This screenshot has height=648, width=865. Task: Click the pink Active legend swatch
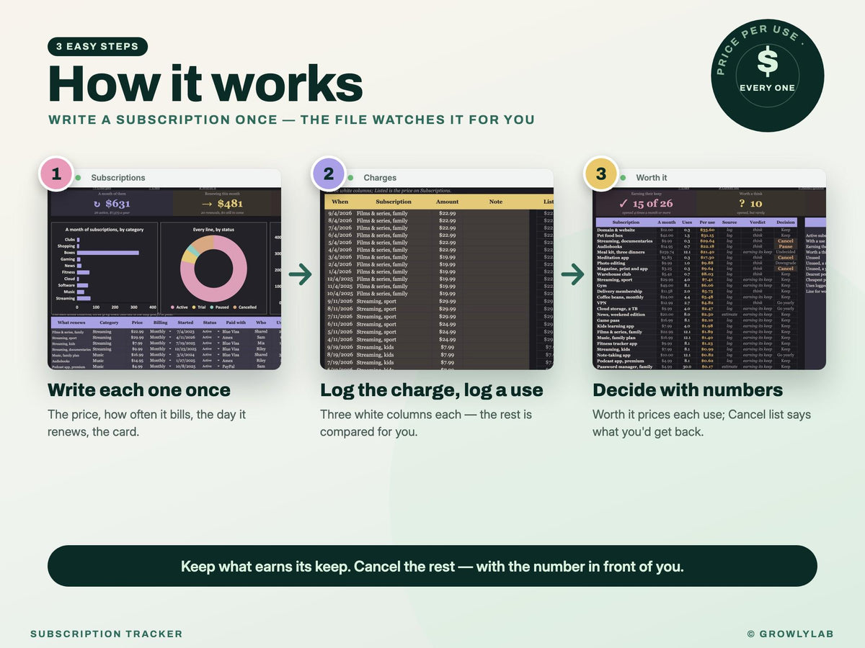172,307
